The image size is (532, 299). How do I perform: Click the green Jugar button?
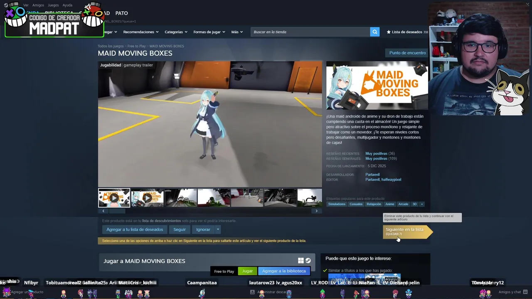[247, 271]
